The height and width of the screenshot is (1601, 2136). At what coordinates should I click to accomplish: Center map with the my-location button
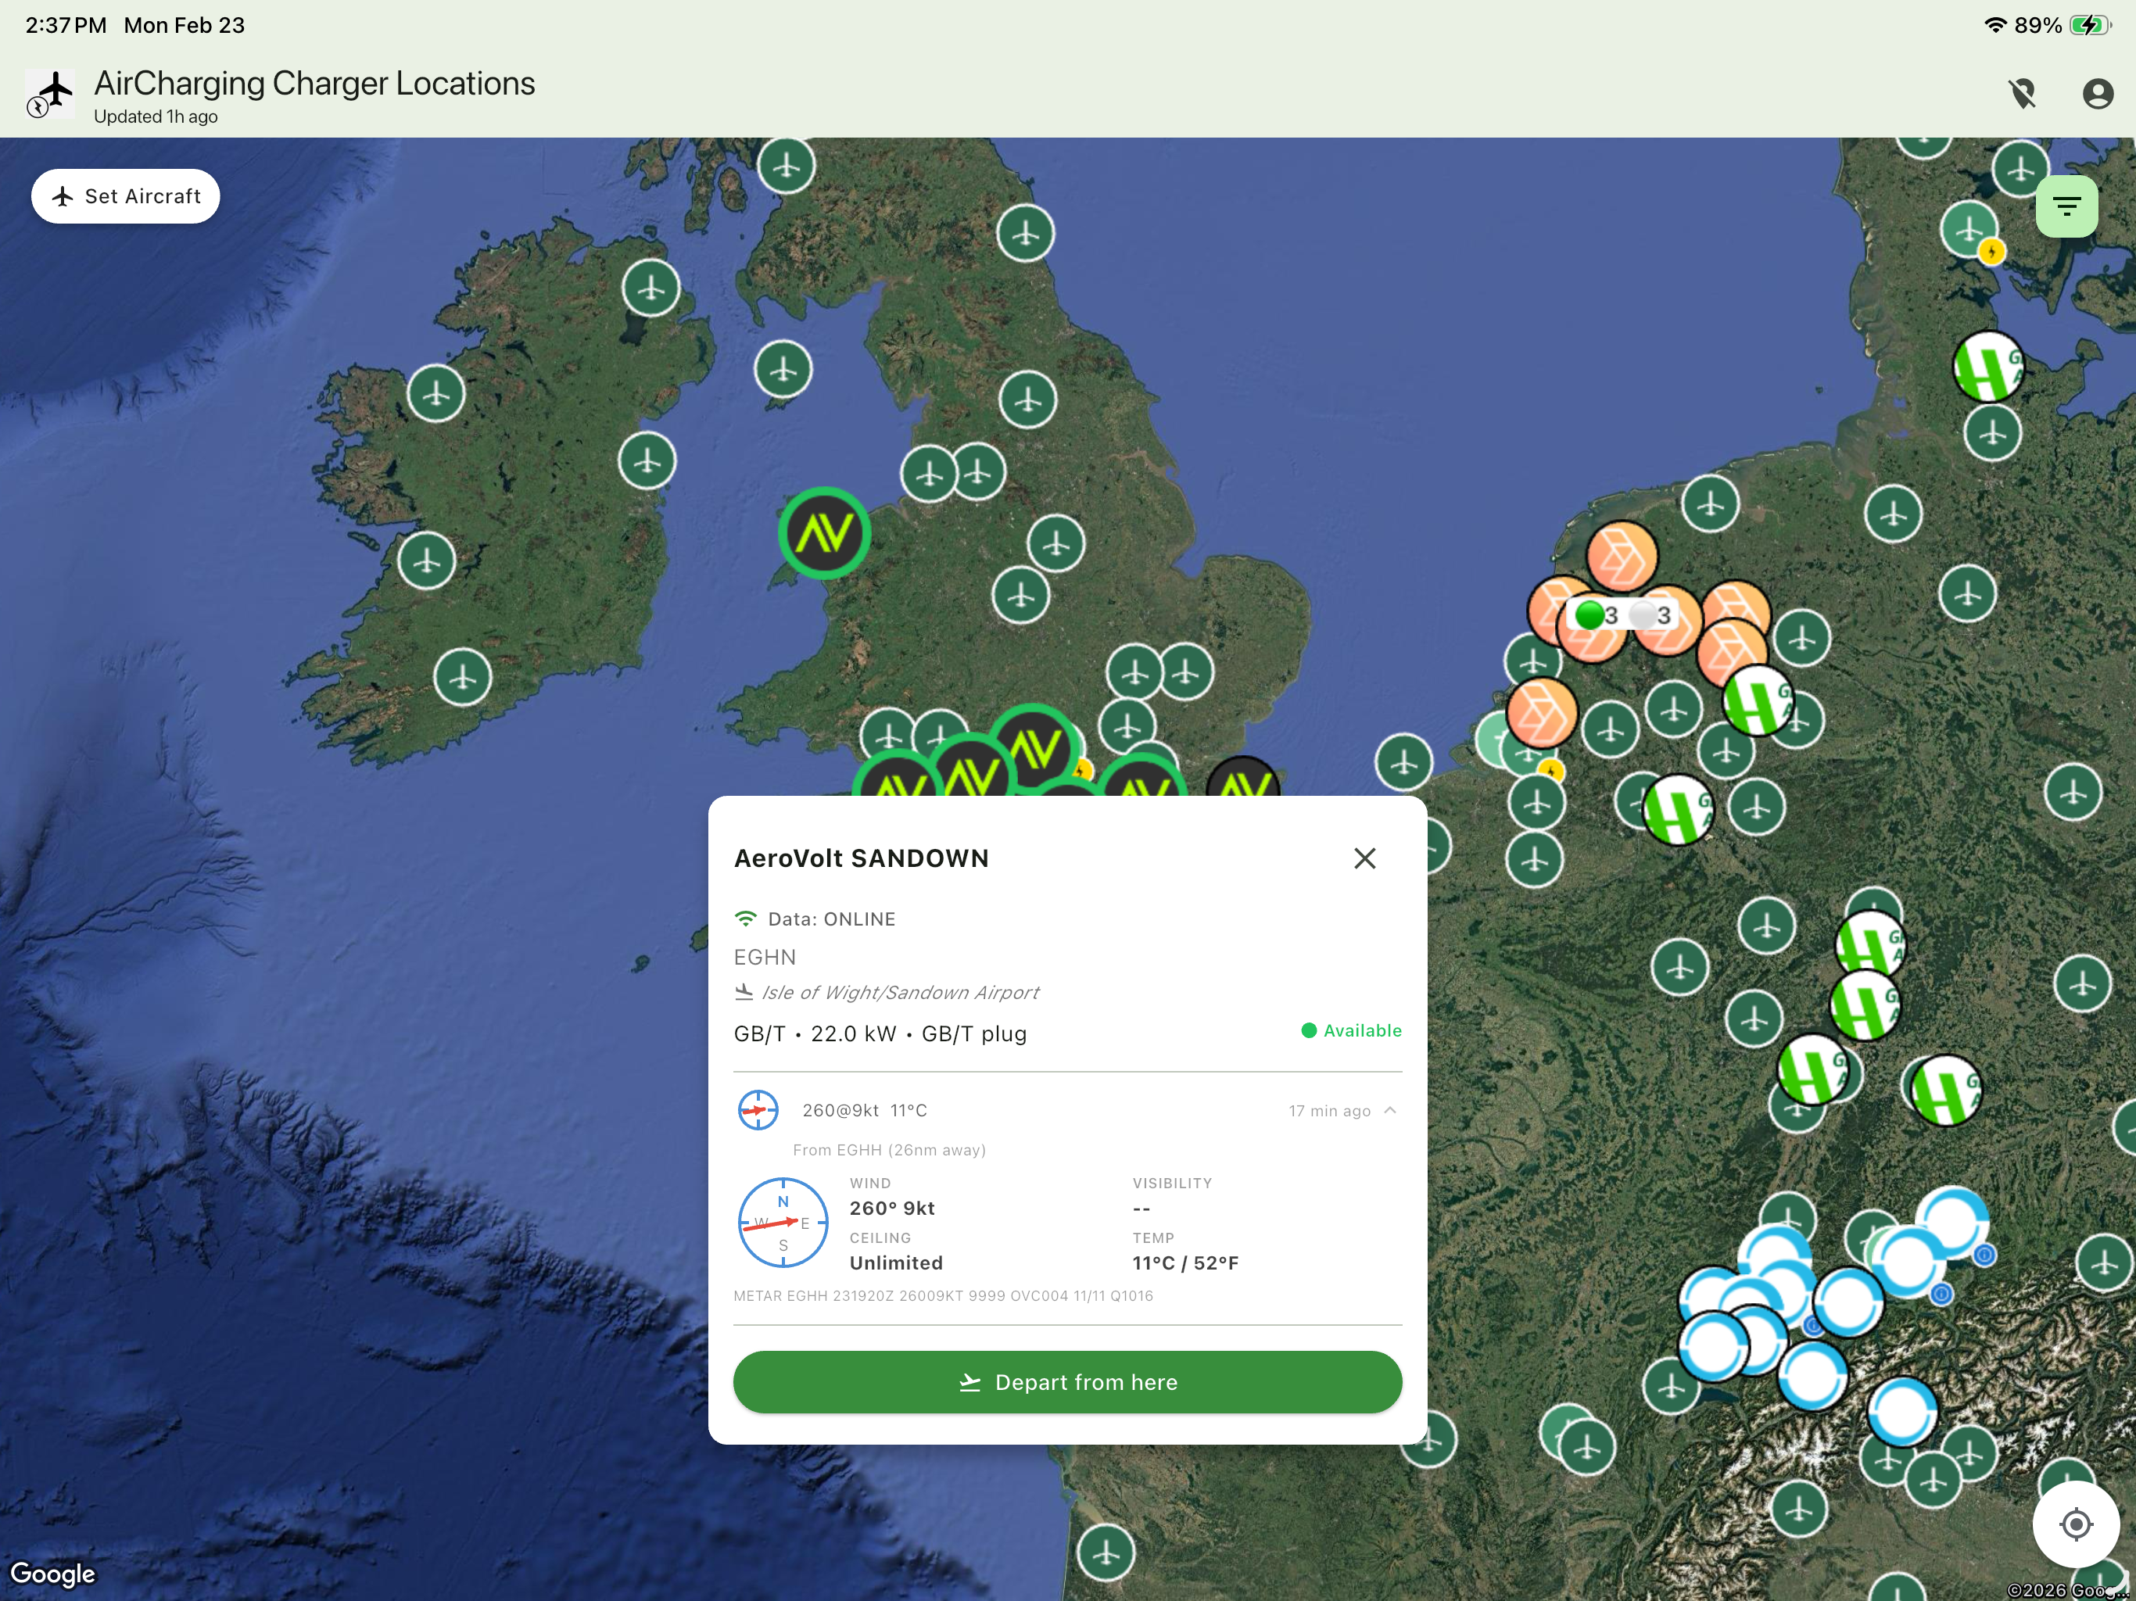pos(2076,1524)
